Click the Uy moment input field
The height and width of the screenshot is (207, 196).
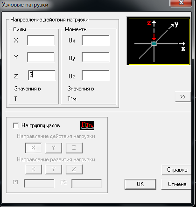(x=96, y=57)
